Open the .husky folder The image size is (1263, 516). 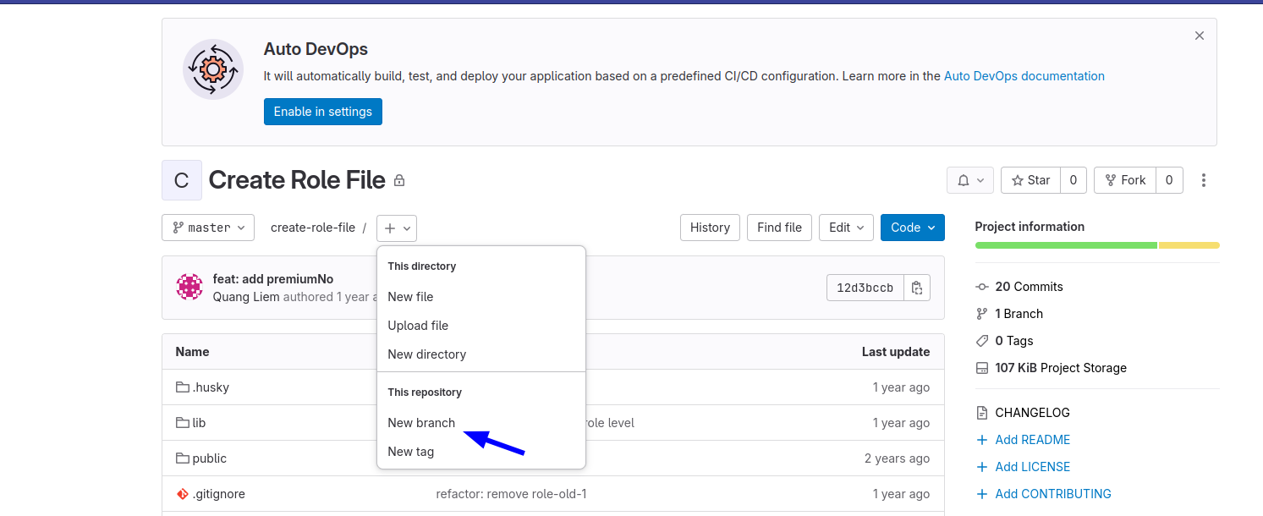pyautogui.click(x=210, y=387)
